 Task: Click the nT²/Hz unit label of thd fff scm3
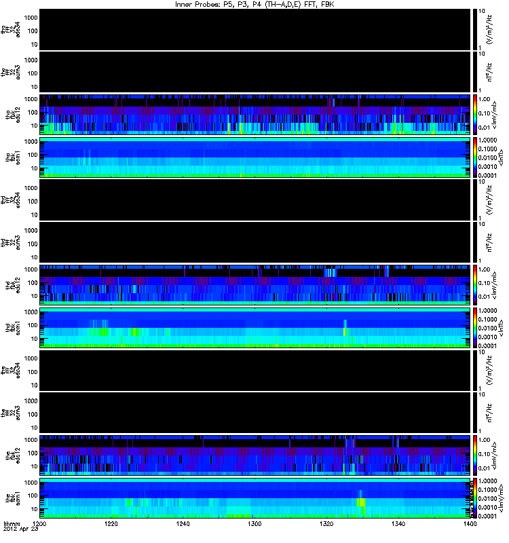coord(490,242)
